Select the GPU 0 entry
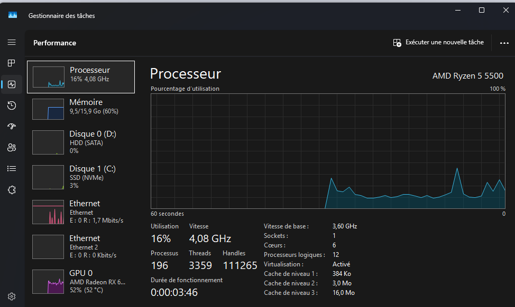 tap(81, 282)
